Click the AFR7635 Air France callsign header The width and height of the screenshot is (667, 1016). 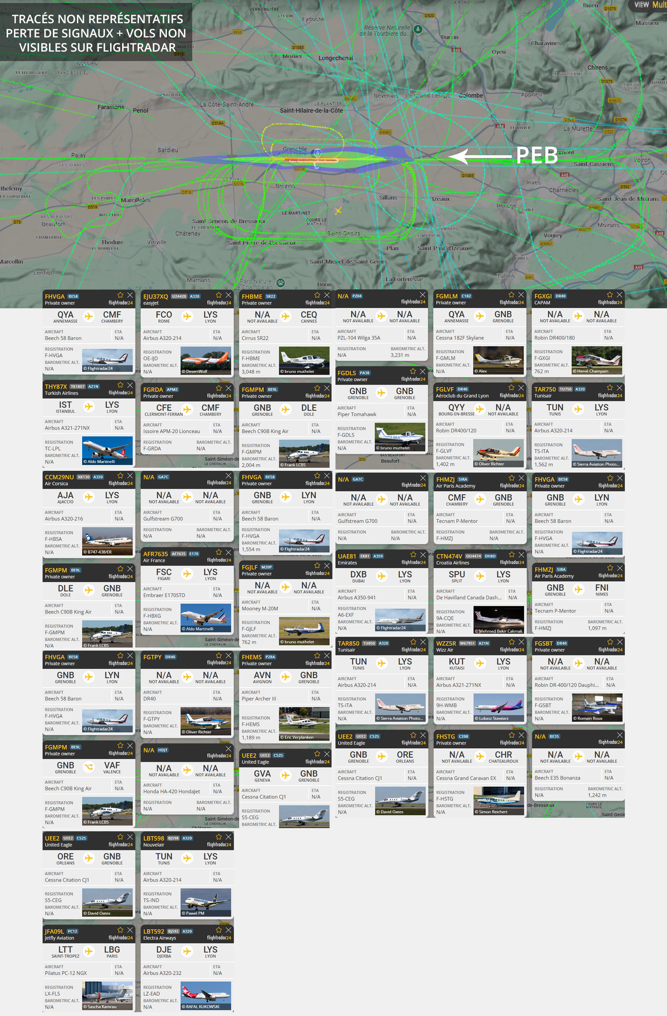pyautogui.click(x=156, y=554)
